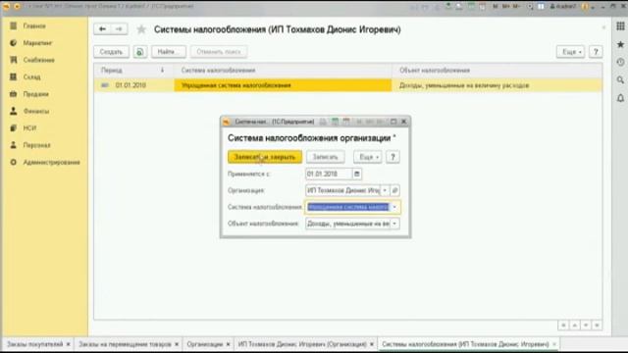Close Заказы на перемещение товаров tab
This screenshot has width=628, height=353.
point(177,344)
